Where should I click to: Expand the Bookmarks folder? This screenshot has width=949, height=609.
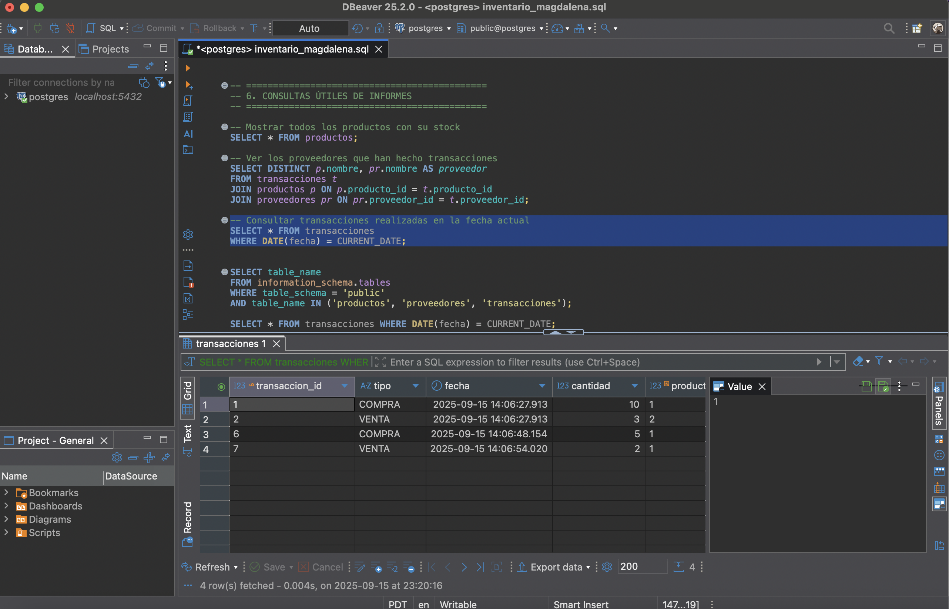tap(6, 492)
